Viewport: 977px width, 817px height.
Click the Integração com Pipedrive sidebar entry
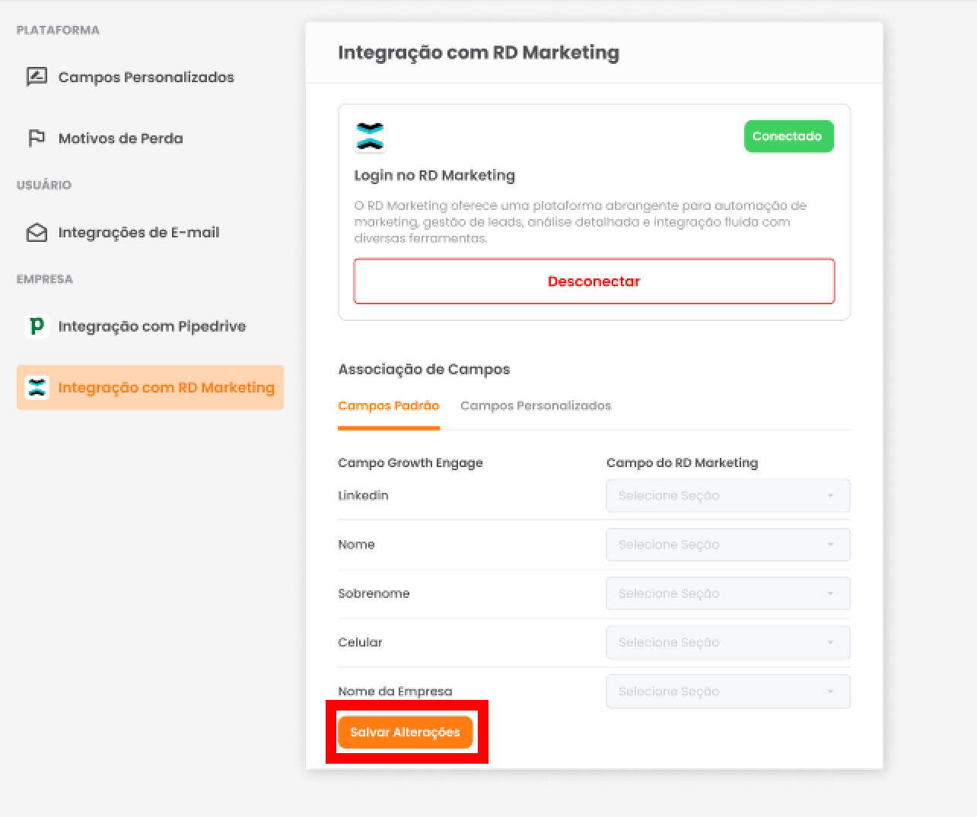coord(152,326)
